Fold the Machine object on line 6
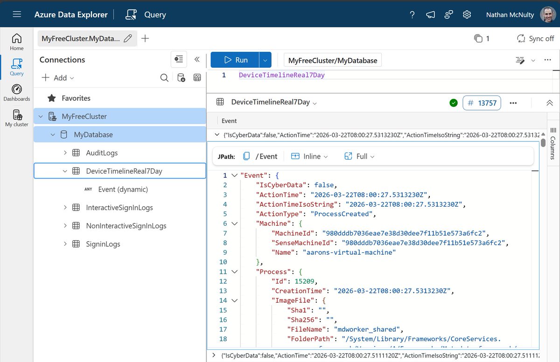 click(234, 223)
